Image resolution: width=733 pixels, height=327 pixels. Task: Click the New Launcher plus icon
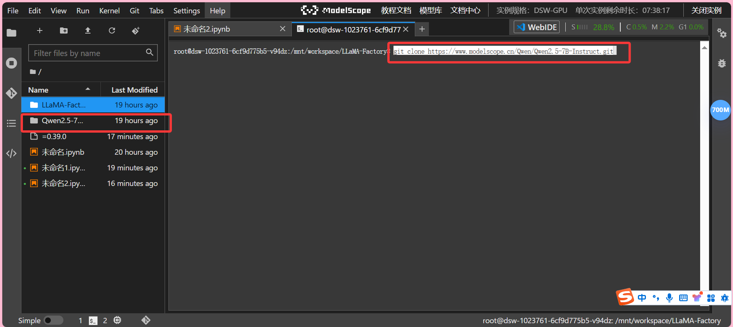pyautogui.click(x=40, y=30)
